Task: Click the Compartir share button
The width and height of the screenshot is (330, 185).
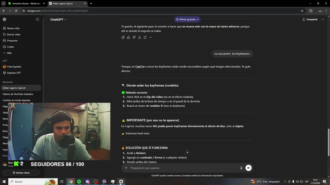Action: (x=310, y=20)
